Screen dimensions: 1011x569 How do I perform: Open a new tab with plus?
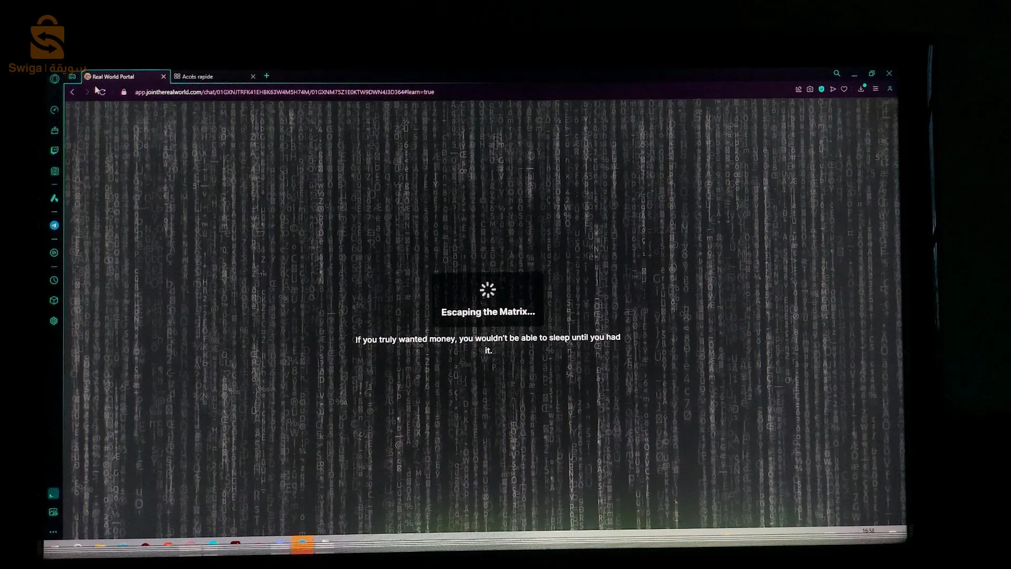pyautogui.click(x=267, y=76)
